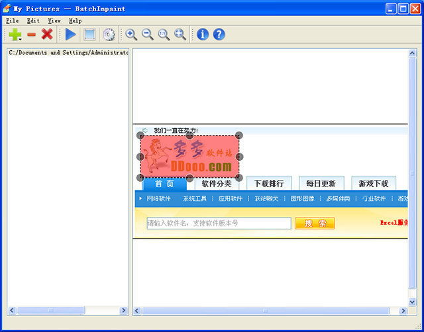Click the 首页 tab in preview image
Viewport: 424px width, 332px height.
pyautogui.click(x=165, y=184)
